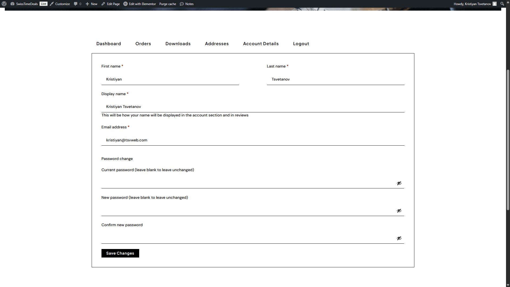
Task: Click the WordPress logo icon
Action: pyautogui.click(x=4, y=4)
